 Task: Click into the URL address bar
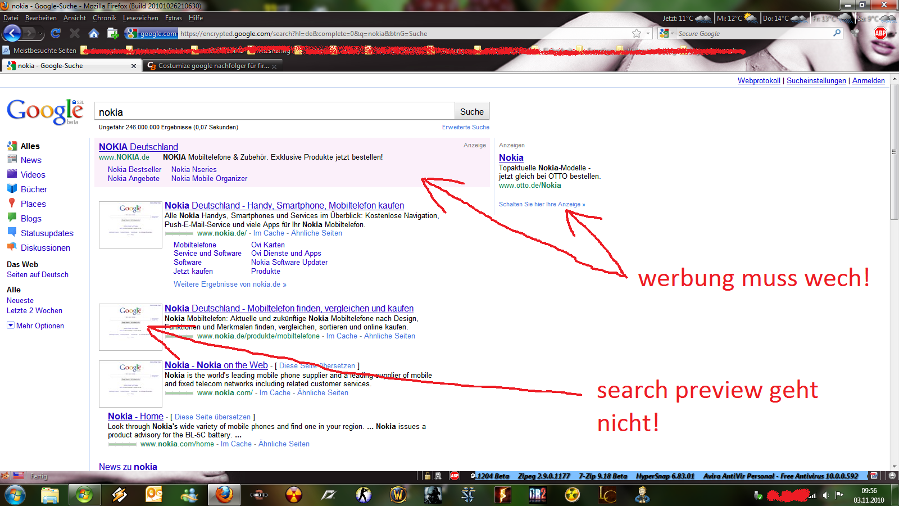405,33
